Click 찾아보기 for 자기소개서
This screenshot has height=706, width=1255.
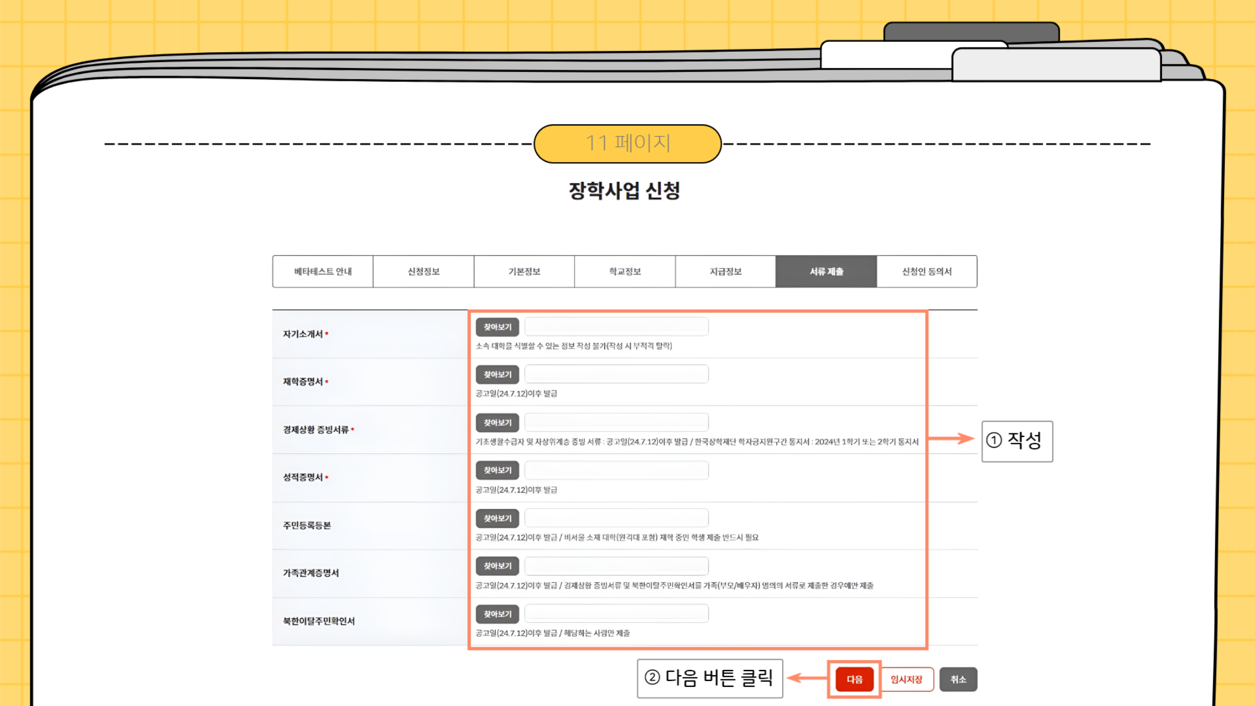coord(497,327)
